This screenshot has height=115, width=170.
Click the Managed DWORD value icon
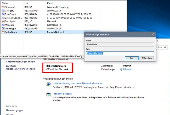(3, 25)
